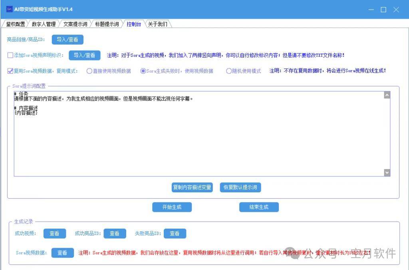Maximize the AI带货短视频生成助手 window
Screen dimensions: 409x270
(383, 10)
